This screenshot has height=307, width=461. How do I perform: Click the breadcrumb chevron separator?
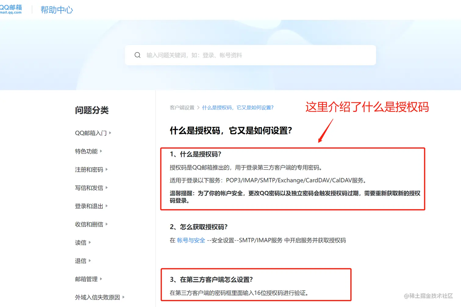coord(198,108)
